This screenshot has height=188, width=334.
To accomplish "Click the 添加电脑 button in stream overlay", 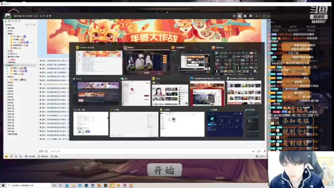I will tap(296, 121).
